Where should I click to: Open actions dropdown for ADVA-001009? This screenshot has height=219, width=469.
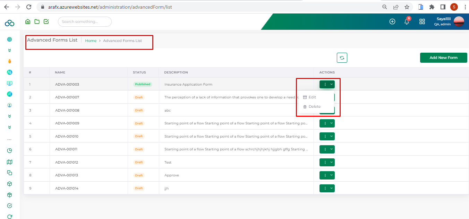[327, 123]
